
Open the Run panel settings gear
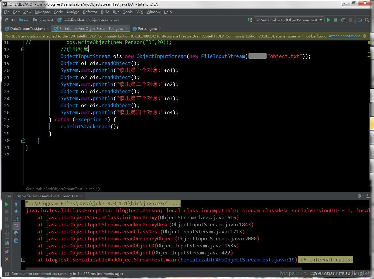pos(361,196)
